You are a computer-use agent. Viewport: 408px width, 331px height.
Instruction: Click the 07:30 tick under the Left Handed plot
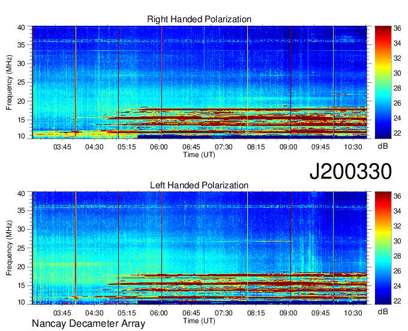point(224,313)
